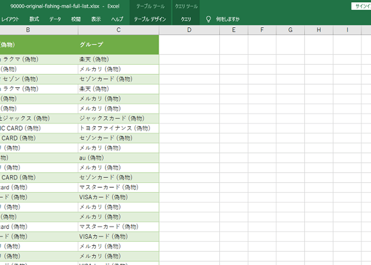Click the サインイン button
This screenshot has width=371, height=265.
point(361,6)
